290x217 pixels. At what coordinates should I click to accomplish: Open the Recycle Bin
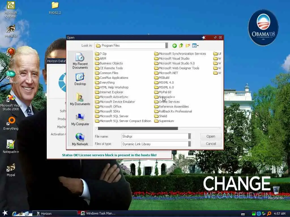pos(276,193)
